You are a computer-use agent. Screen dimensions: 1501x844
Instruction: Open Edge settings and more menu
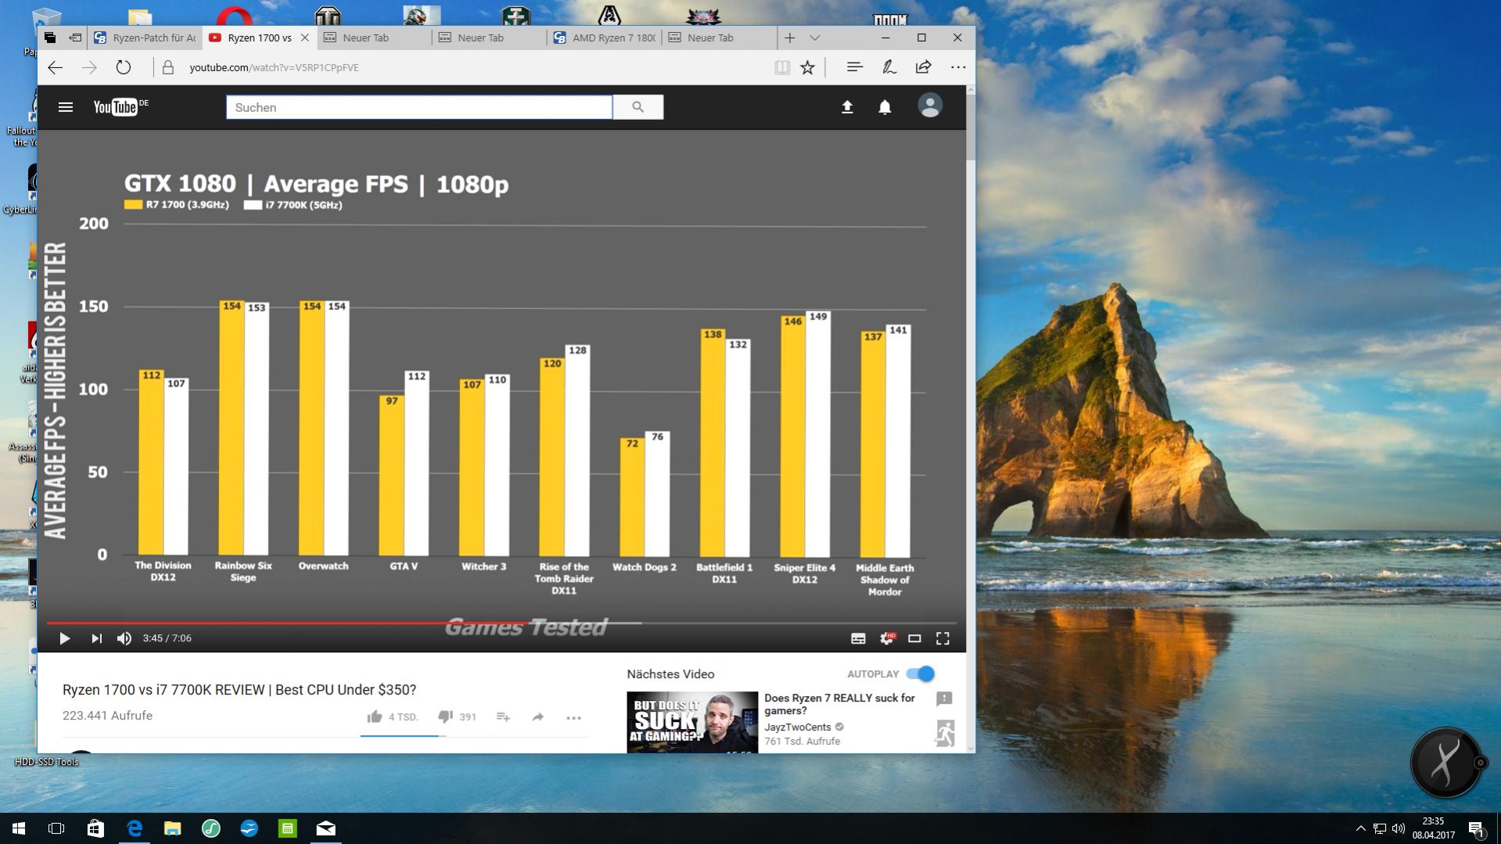pos(958,67)
